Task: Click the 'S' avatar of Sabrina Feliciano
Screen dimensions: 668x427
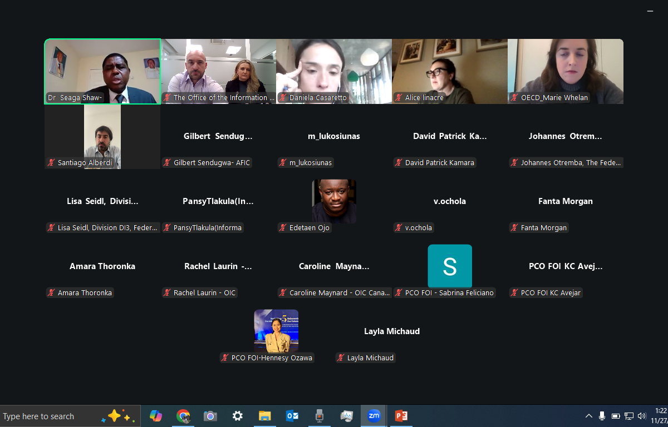Action: click(450, 266)
